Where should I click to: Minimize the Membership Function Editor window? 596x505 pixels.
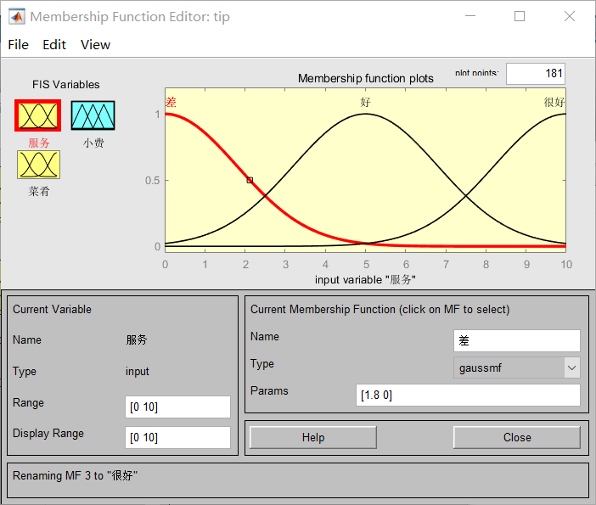point(470,16)
